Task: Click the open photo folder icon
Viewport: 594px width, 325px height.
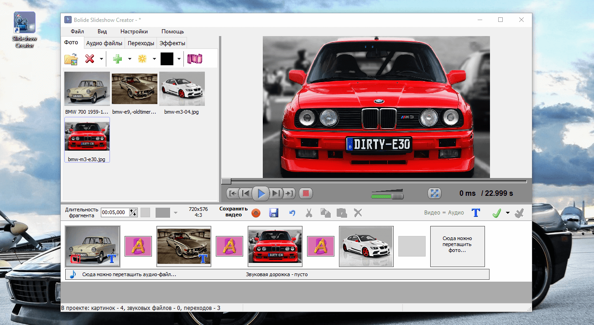Action: pyautogui.click(x=71, y=59)
